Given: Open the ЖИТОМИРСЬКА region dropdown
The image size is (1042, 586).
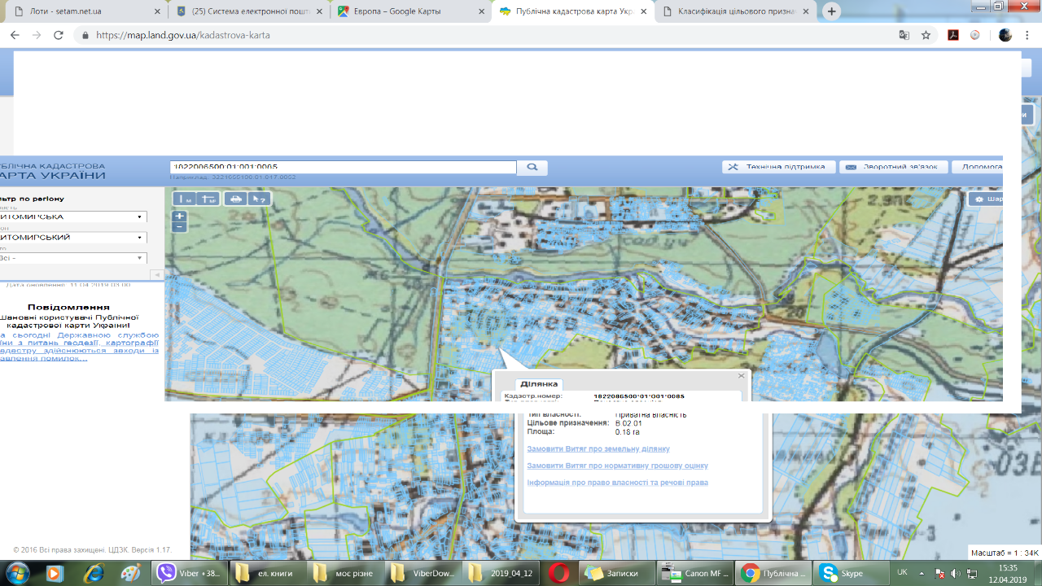Looking at the screenshot, I should 73,216.
